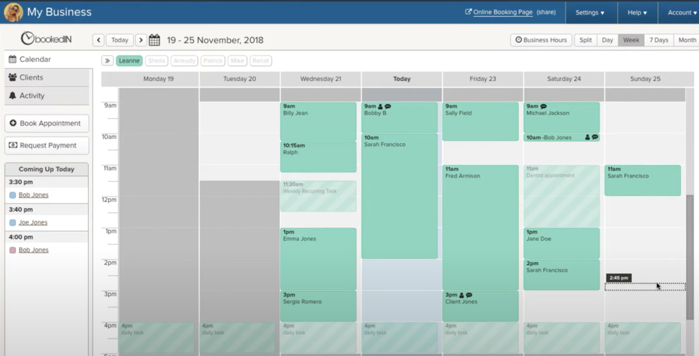Click blue swatch beside Joe Jones
Screen dimensions: 699x356
[x=13, y=222]
